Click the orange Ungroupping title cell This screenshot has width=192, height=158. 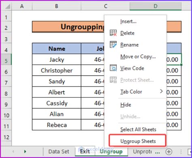[x=68, y=27]
